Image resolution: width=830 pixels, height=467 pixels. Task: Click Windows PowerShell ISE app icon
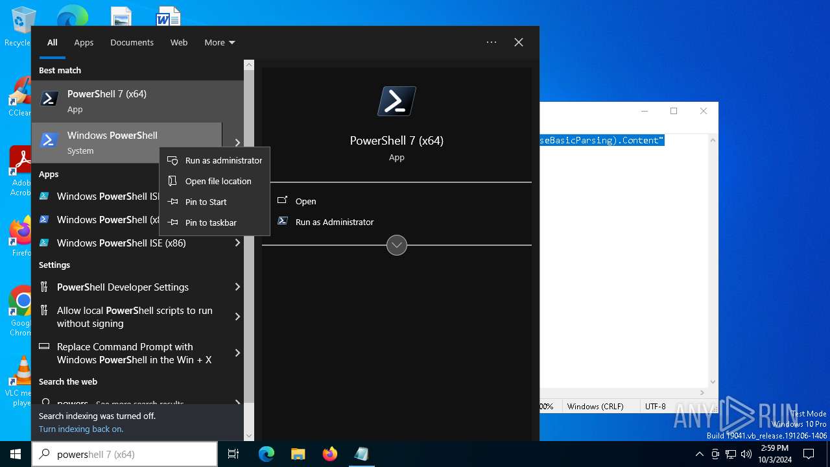pos(44,196)
